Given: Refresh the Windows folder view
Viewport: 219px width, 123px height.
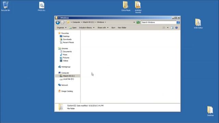Looking at the screenshot, I should [x=138, y=22].
